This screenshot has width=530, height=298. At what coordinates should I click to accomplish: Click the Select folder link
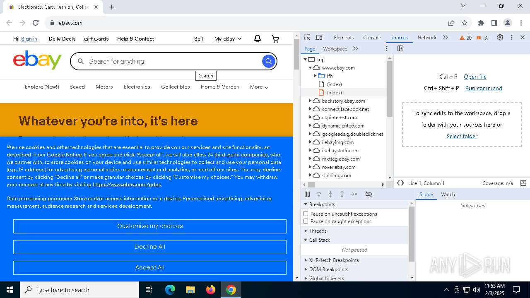pyautogui.click(x=462, y=136)
